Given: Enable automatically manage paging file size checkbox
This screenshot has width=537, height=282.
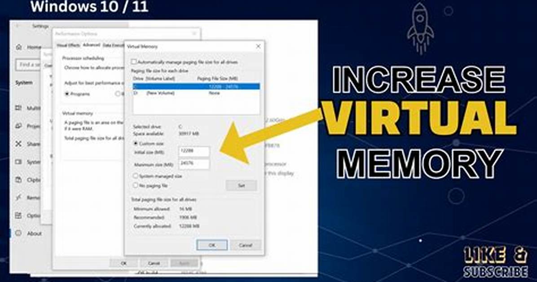Looking at the screenshot, I should click(134, 62).
